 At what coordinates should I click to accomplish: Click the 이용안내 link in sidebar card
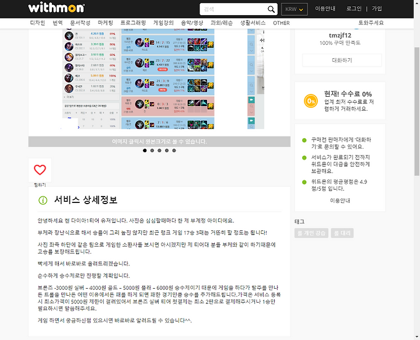[340, 201]
